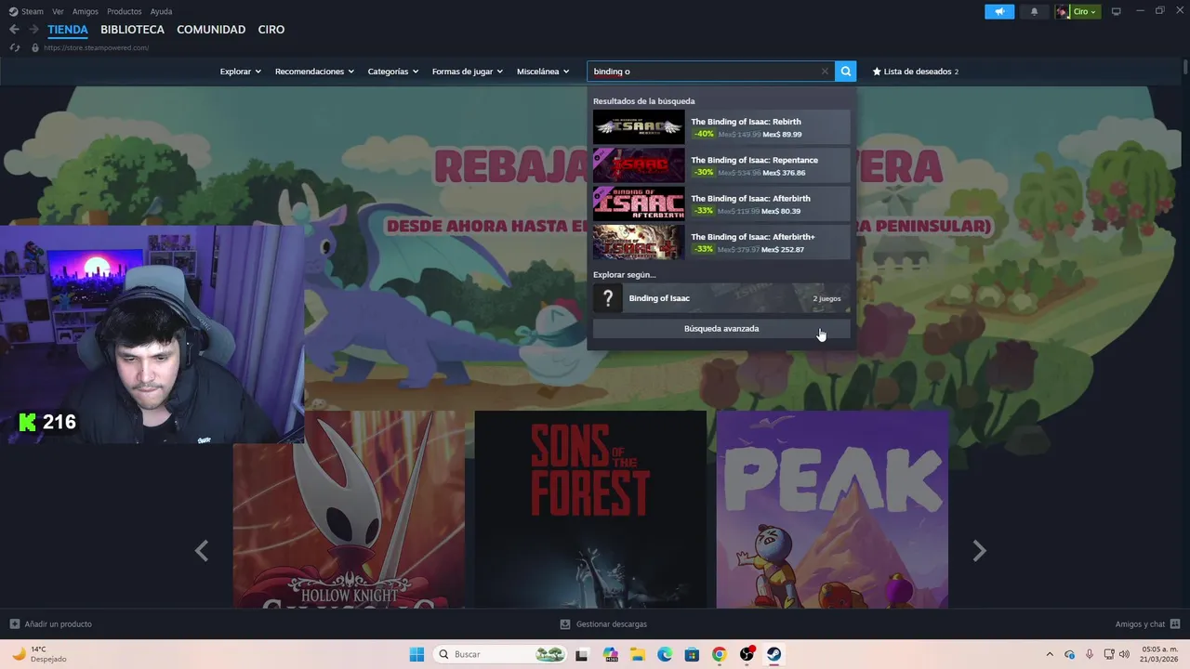
Task: Select The Binding of Isaac: Repentance result
Action: (x=721, y=165)
